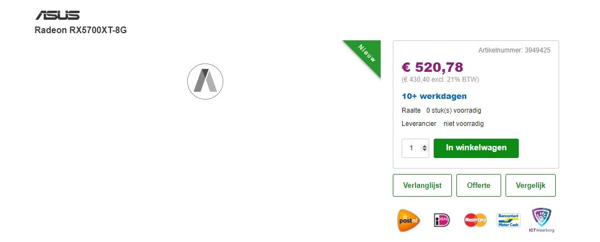Click the green Nieuw corner ribbon
This screenshot has height=242, width=600.
[x=366, y=54]
